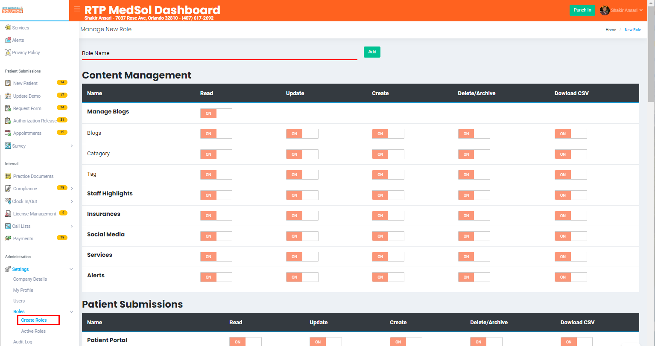The image size is (655, 346).
Task: Open My Profile settings page
Action: point(23,290)
